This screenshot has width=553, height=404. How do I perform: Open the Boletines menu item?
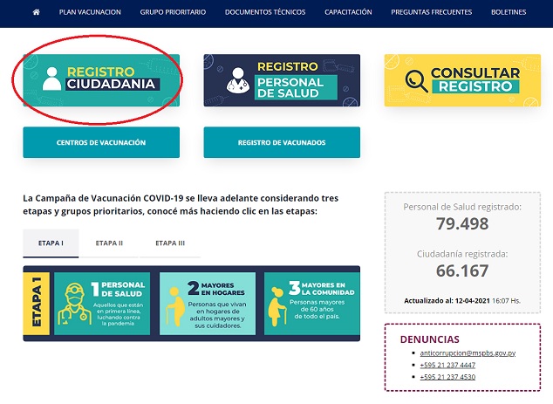[509, 12]
